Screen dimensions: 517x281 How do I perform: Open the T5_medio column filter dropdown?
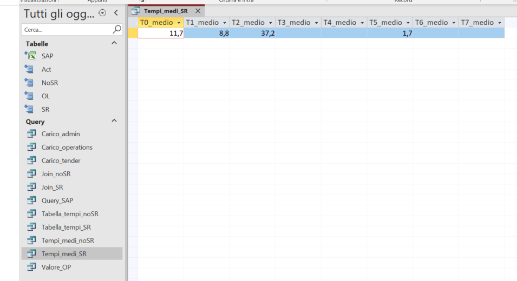pos(408,23)
